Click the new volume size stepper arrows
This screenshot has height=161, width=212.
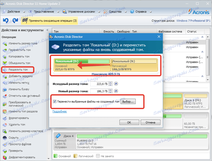click(x=110, y=91)
